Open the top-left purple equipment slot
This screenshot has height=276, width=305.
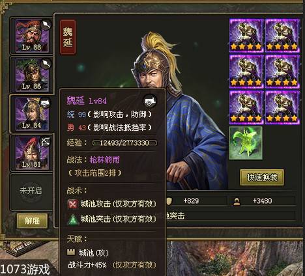tap(246, 35)
